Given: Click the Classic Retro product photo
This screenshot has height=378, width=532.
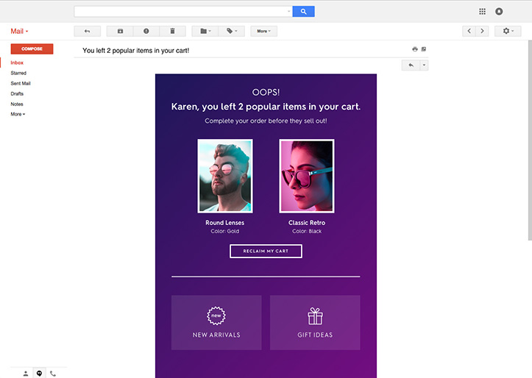Looking at the screenshot, I should pos(307,176).
